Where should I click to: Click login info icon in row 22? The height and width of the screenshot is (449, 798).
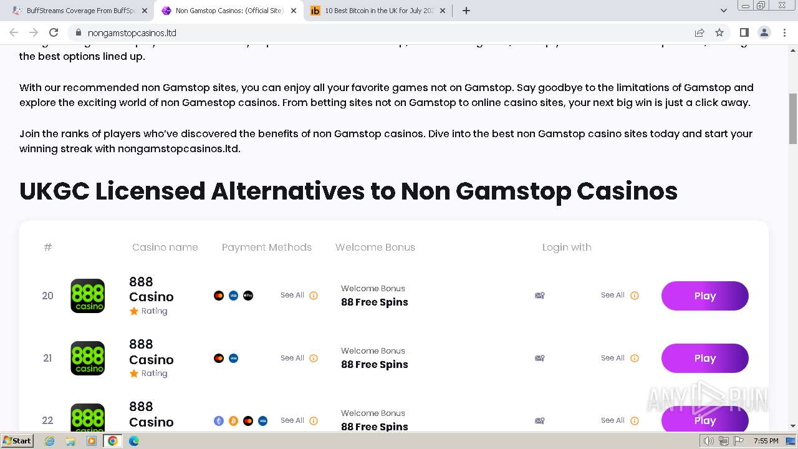(x=635, y=421)
